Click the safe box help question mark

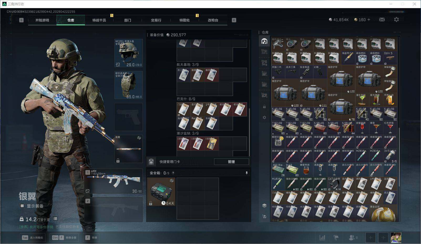click(173, 173)
